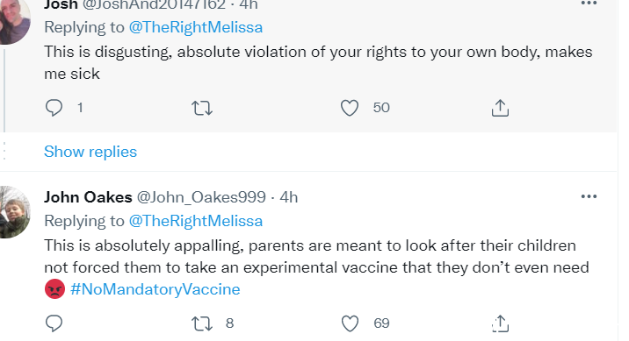Open the #NoMandatoryVaccine hashtag
629x341 pixels.
[x=155, y=289]
